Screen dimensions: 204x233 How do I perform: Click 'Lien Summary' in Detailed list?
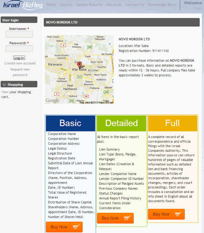point(109,149)
